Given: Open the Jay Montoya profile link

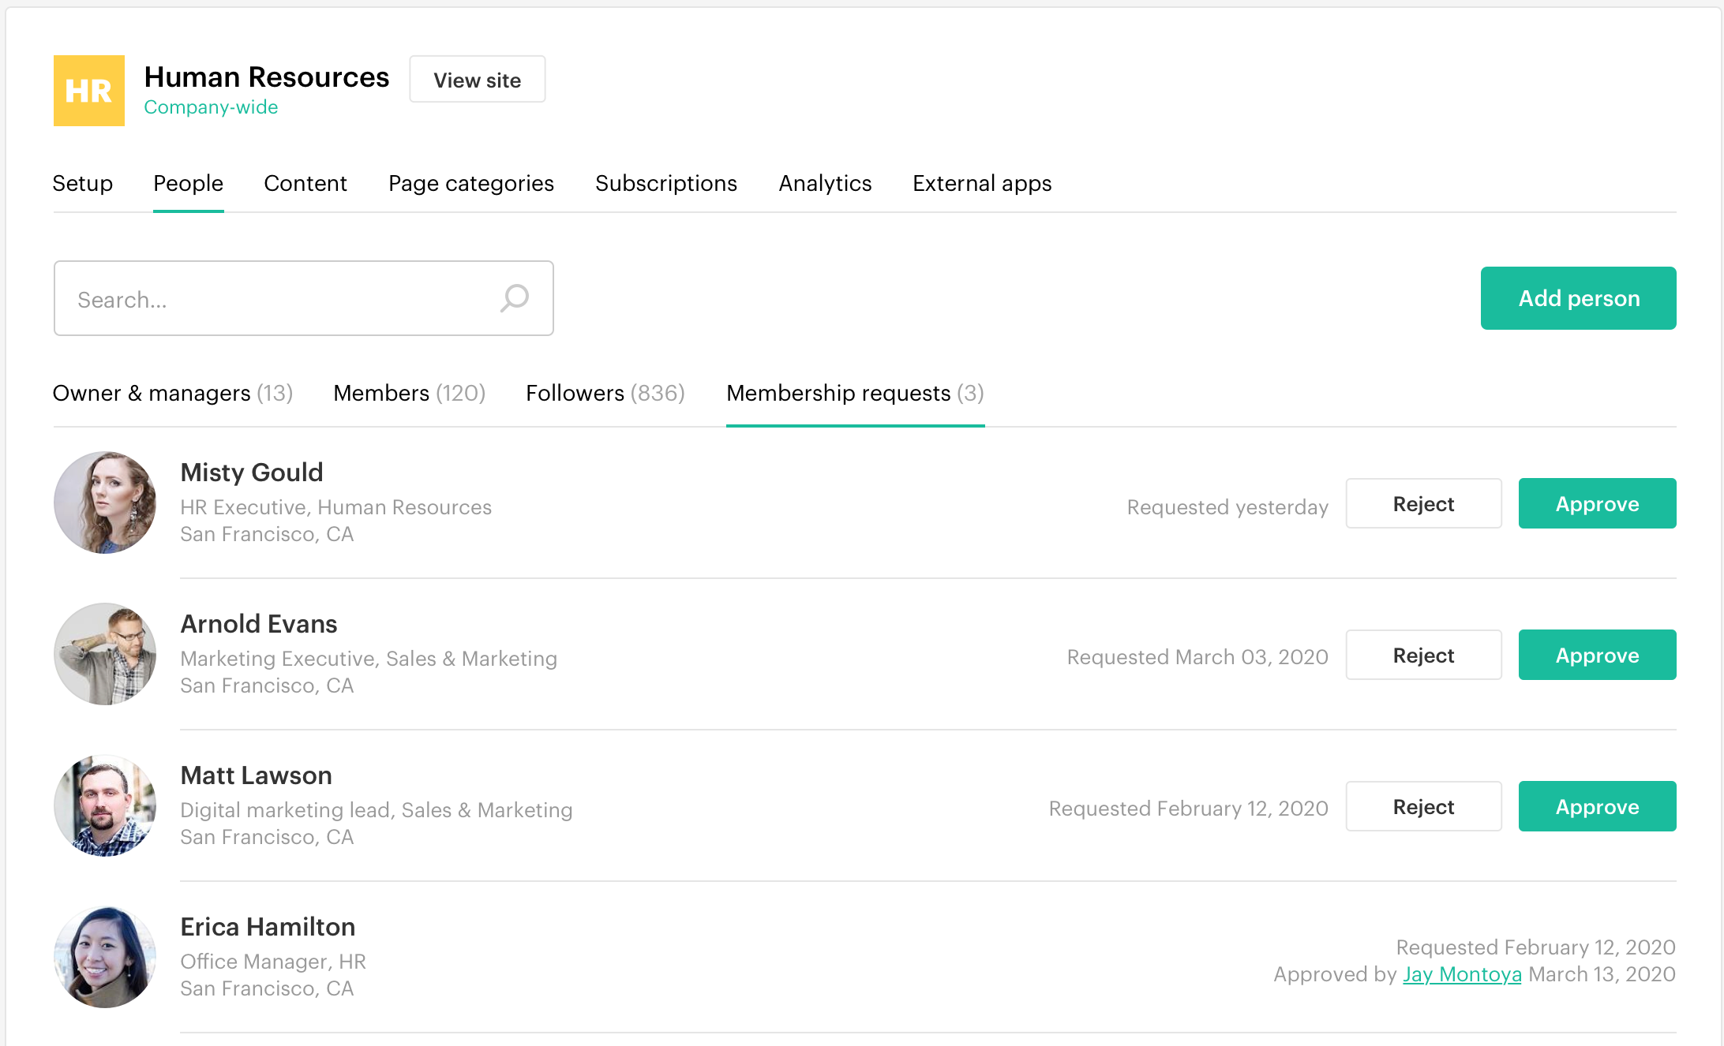Looking at the screenshot, I should (x=1462, y=974).
